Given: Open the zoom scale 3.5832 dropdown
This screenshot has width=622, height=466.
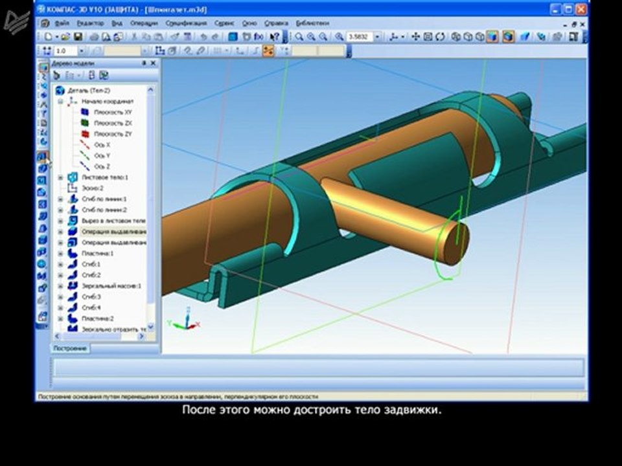Looking at the screenshot, I should (377, 37).
